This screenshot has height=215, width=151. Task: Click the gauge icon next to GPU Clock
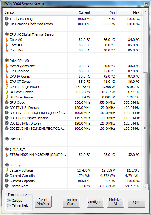click(x=6, y=102)
